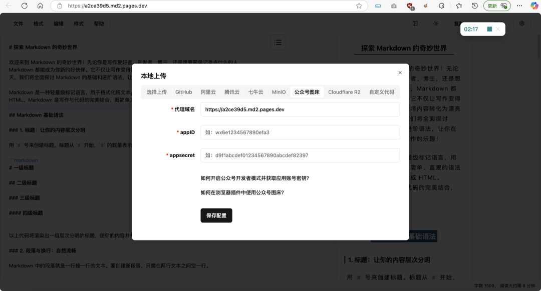Switch to the 选择上传 tab
The width and height of the screenshot is (541, 291).
[x=157, y=92]
